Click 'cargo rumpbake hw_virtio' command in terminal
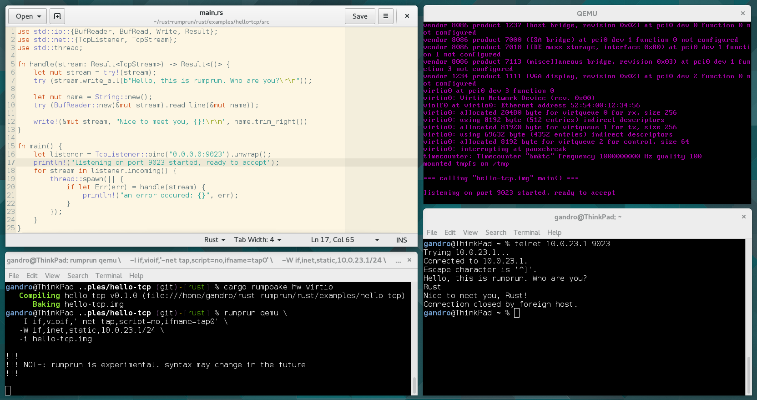 click(278, 287)
